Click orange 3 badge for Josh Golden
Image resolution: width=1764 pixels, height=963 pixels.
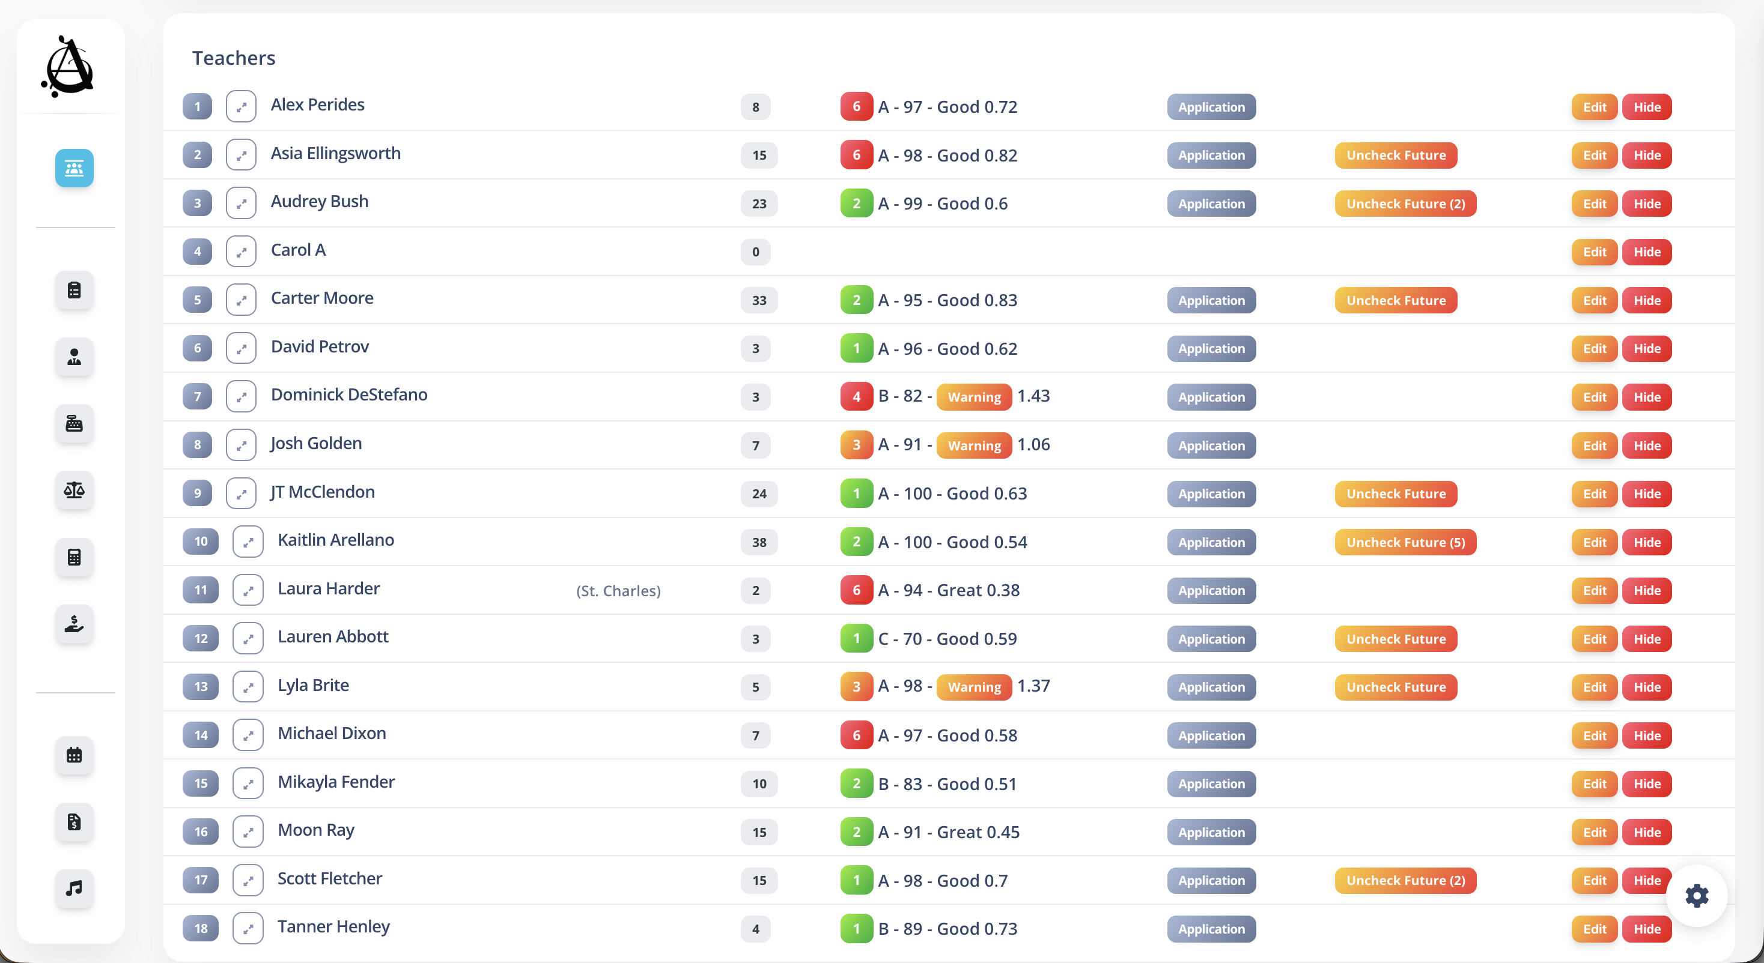[856, 445]
